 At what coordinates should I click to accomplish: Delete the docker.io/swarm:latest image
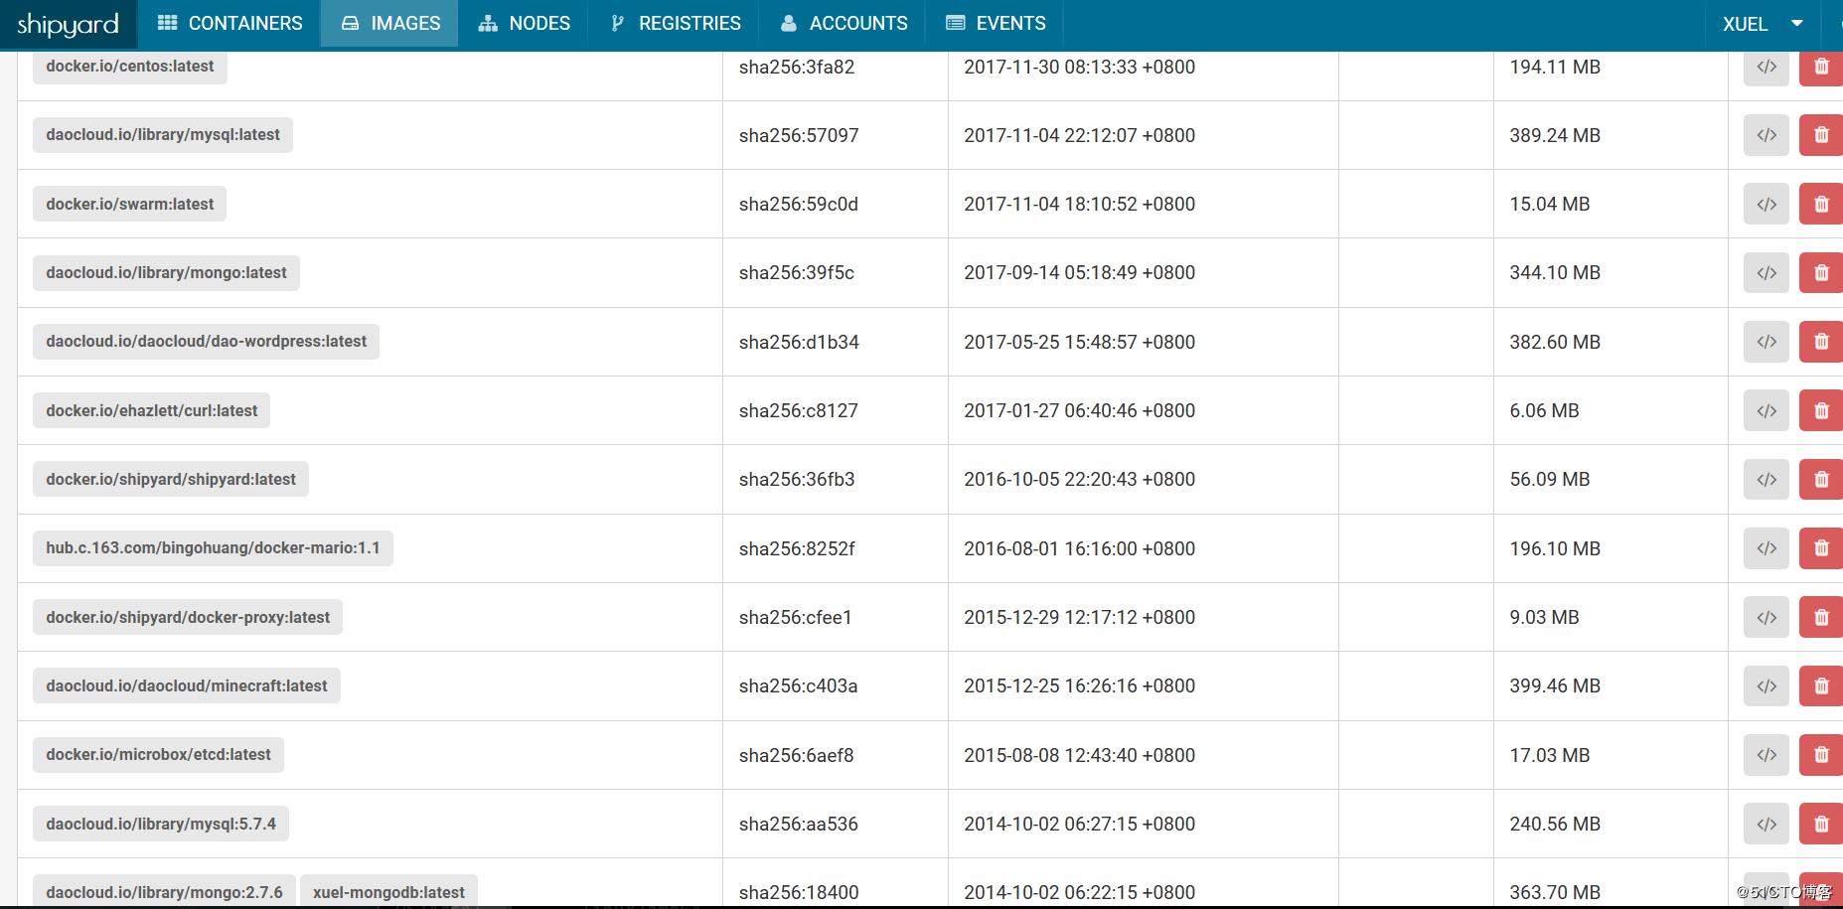pyautogui.click(x=1821, y=204)
